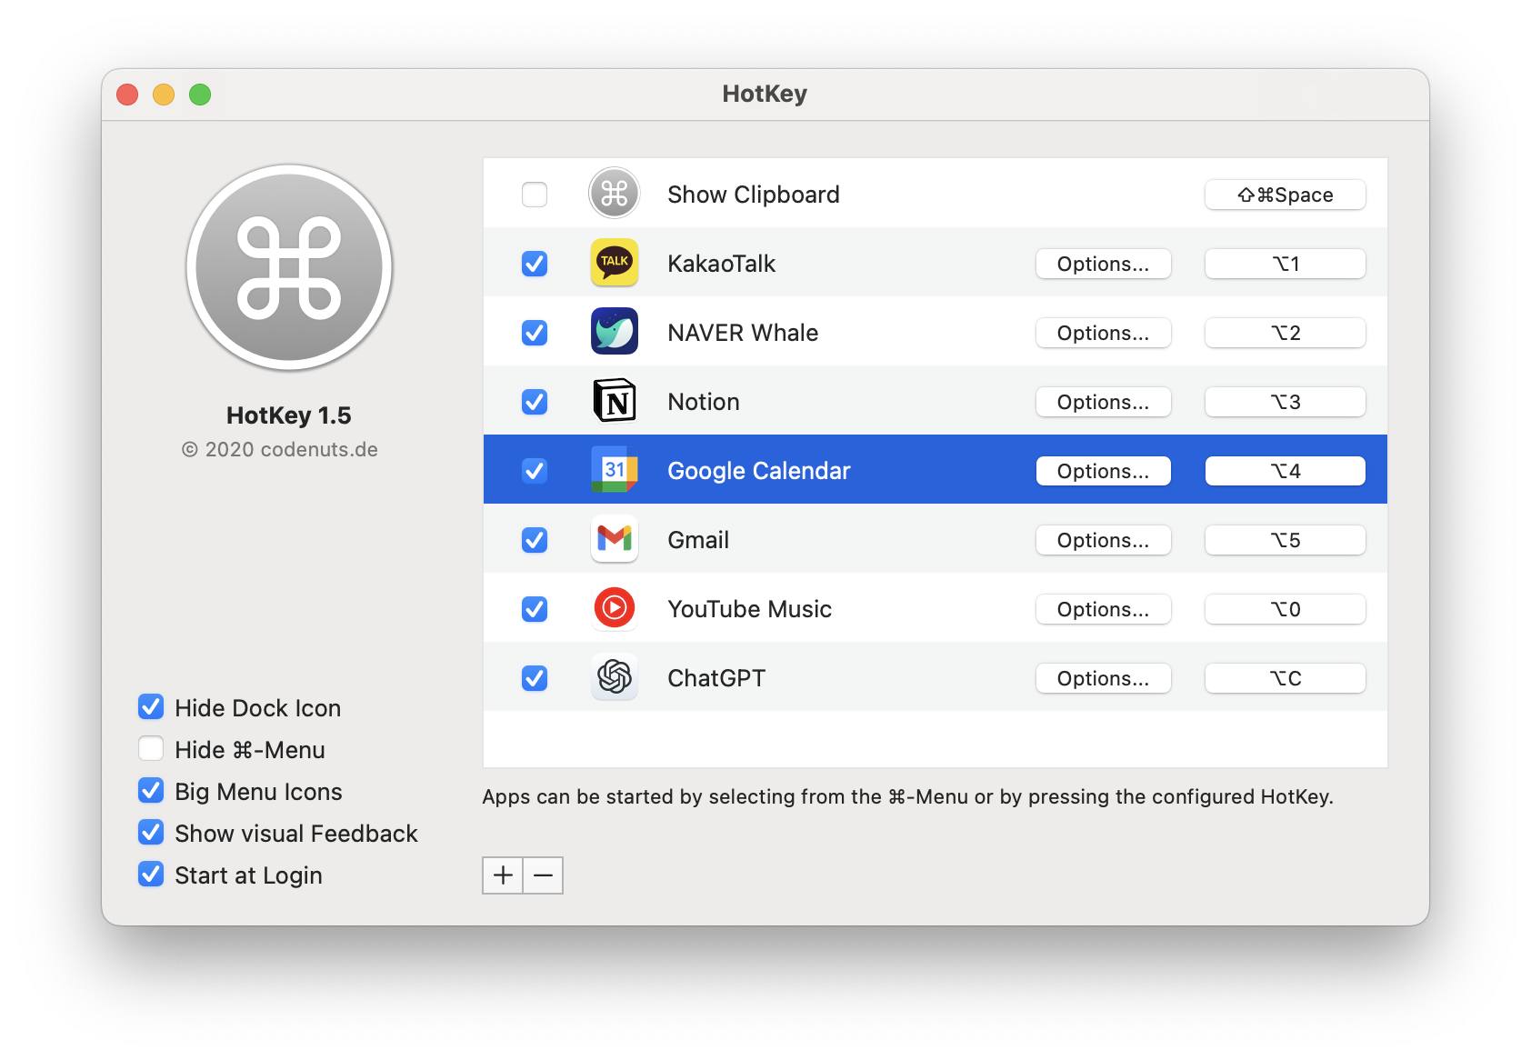
Task: Click the ⌥3 hotkey field for Notion
Action: [1286, 402]
